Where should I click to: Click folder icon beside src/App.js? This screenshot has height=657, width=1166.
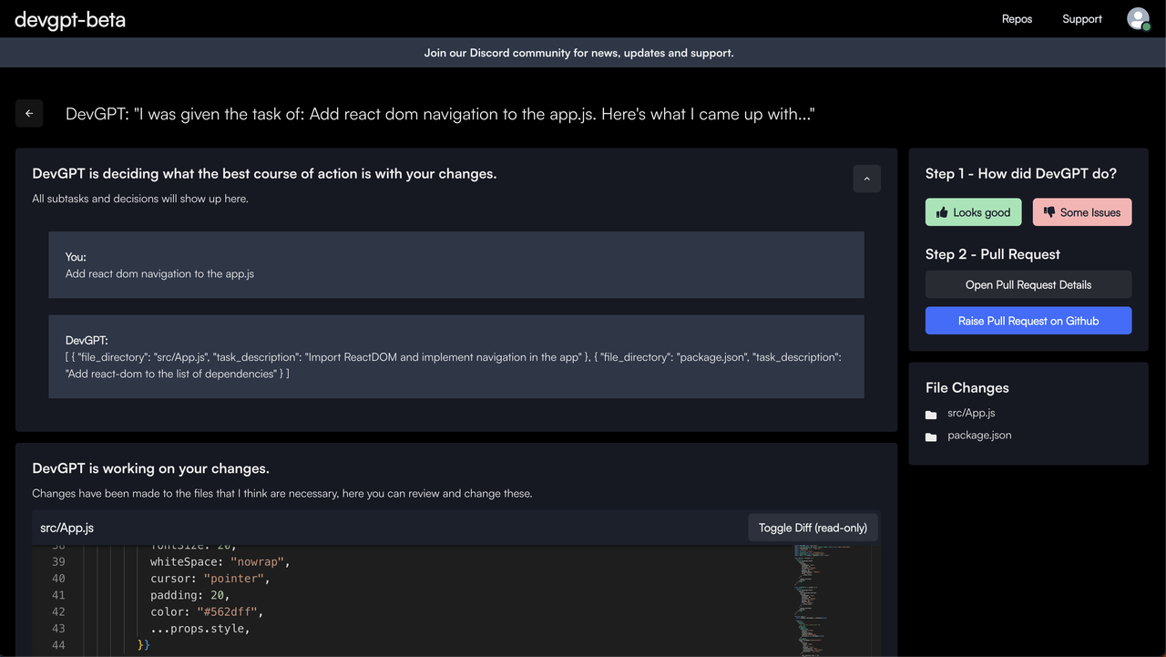931,415
